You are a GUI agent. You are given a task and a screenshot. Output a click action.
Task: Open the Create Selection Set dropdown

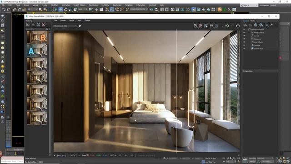click(139, 9)
